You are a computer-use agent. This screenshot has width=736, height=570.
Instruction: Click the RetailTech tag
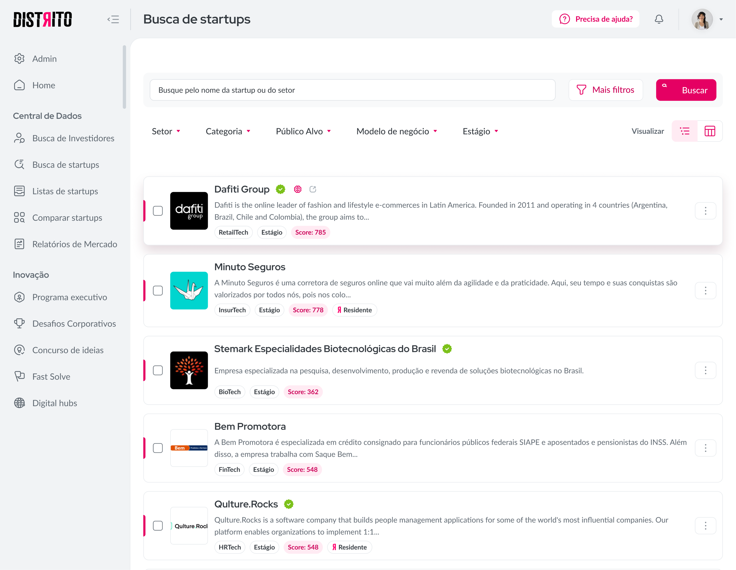pos(233,232)
